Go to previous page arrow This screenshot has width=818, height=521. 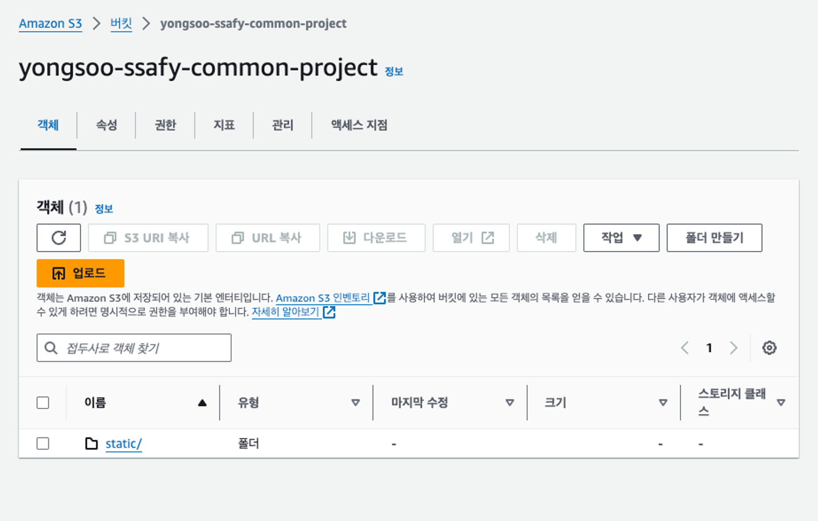pyautogui.click(x=685, y=348)
